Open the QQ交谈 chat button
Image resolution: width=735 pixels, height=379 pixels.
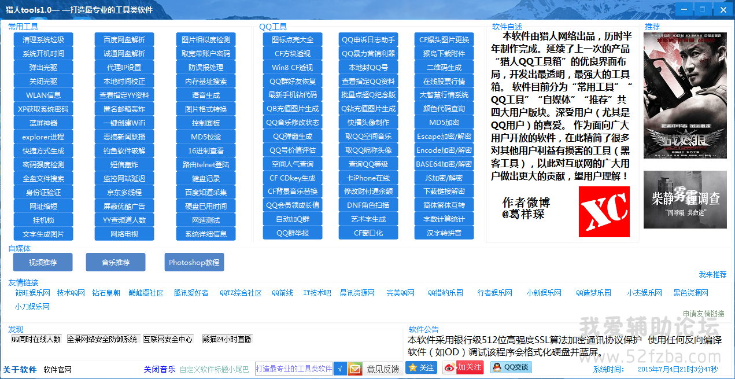coord(511,367)
